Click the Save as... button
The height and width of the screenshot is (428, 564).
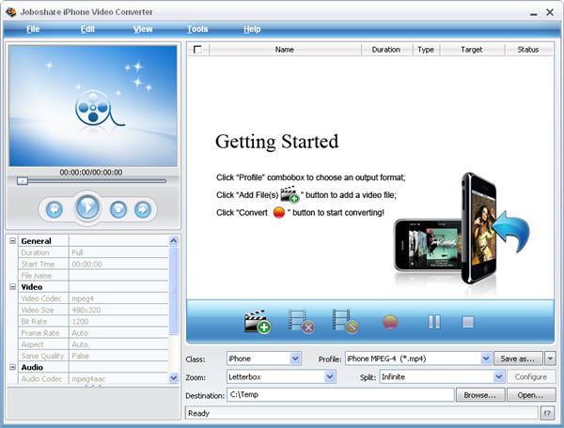point(518,359)
